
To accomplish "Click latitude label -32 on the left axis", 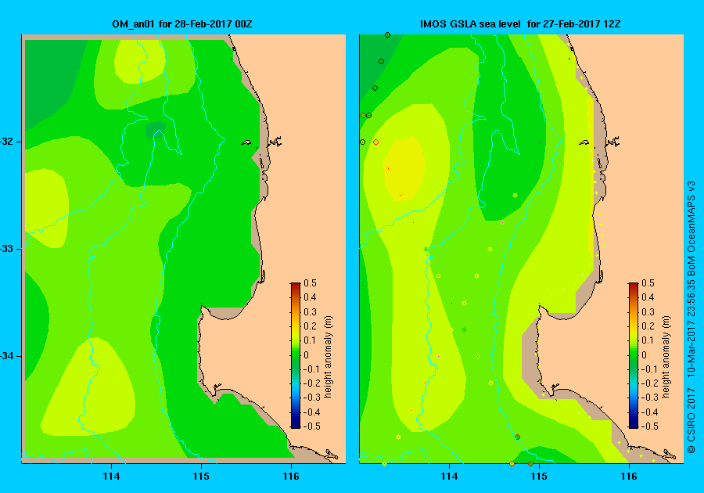I will point(8,142).
